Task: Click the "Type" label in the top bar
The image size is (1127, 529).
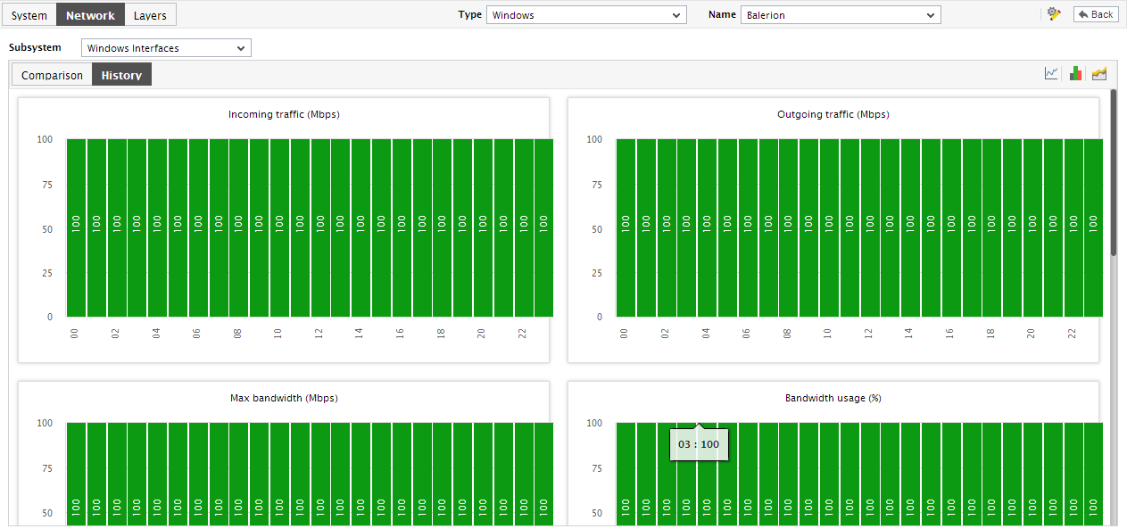Action: (x=469, y=14)
